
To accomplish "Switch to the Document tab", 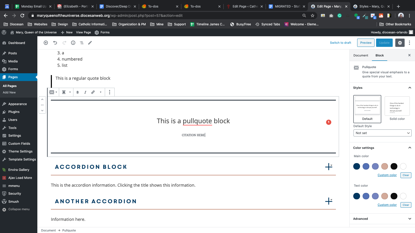I will pos(361,55).
